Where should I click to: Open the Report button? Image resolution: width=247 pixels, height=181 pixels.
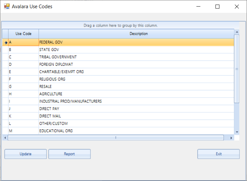[70, 154]
